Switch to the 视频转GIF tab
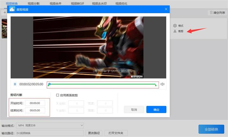 tap(78, 3)
